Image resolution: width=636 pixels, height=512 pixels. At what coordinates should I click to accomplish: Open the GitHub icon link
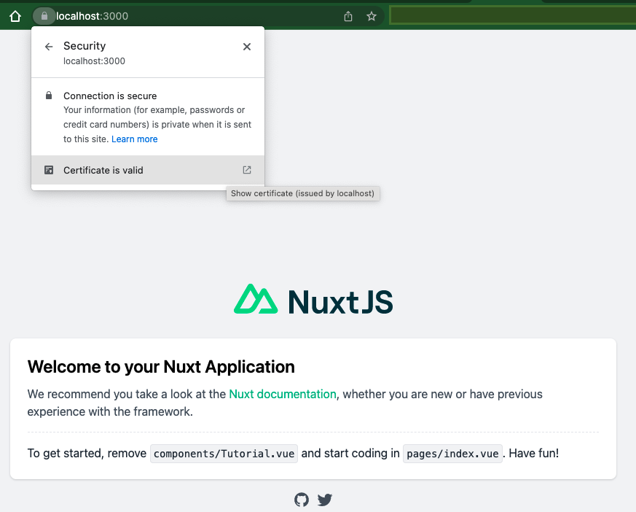click(302, 500)
